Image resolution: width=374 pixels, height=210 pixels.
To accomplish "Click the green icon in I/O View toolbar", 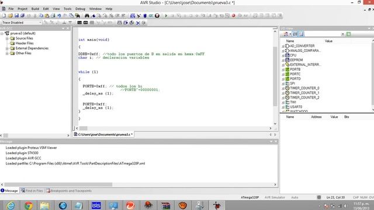I will point(348,34).
